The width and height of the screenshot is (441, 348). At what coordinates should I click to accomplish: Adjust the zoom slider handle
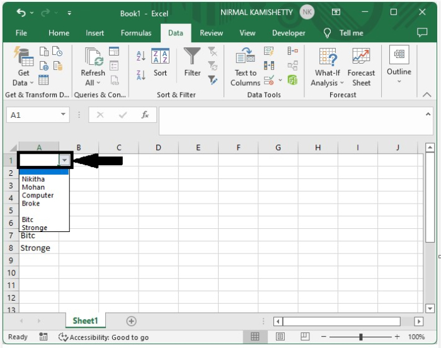click(x=360, y=337)
